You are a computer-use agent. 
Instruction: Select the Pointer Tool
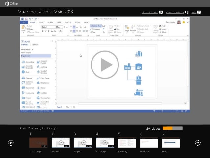click(x=96, y=26)
